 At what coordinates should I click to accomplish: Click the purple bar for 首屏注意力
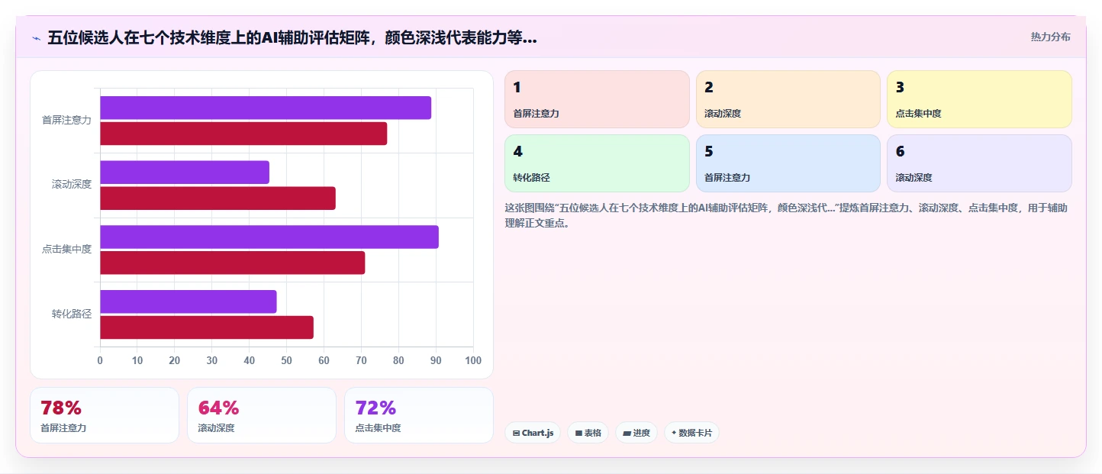point(266,108)
